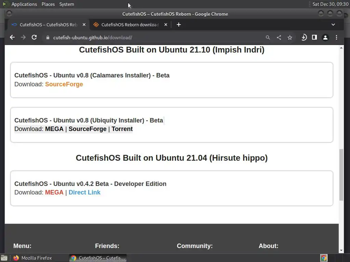Go back to the previous page
Screen dimensions: 350x262
pyautogui.click(x=12, y=38)
